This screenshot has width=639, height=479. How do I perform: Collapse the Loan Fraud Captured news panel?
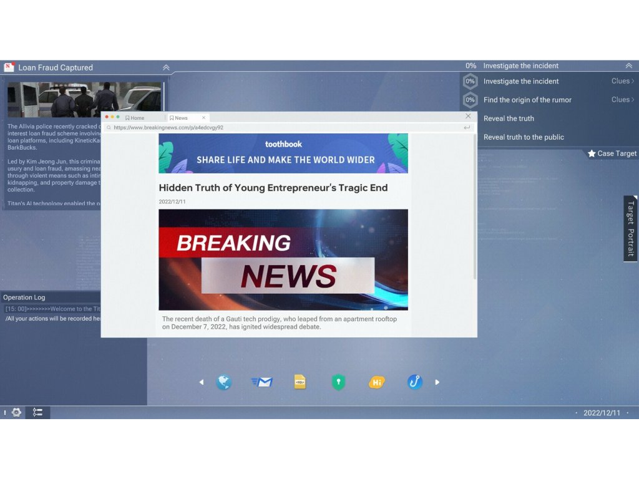[166, 67]
